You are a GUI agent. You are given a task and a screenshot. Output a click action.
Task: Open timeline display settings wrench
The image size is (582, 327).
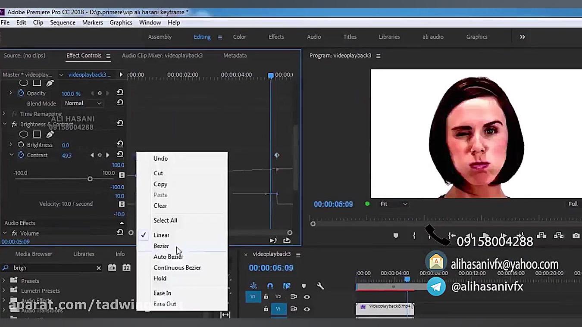pyautogui.click(x=320, y=286)
